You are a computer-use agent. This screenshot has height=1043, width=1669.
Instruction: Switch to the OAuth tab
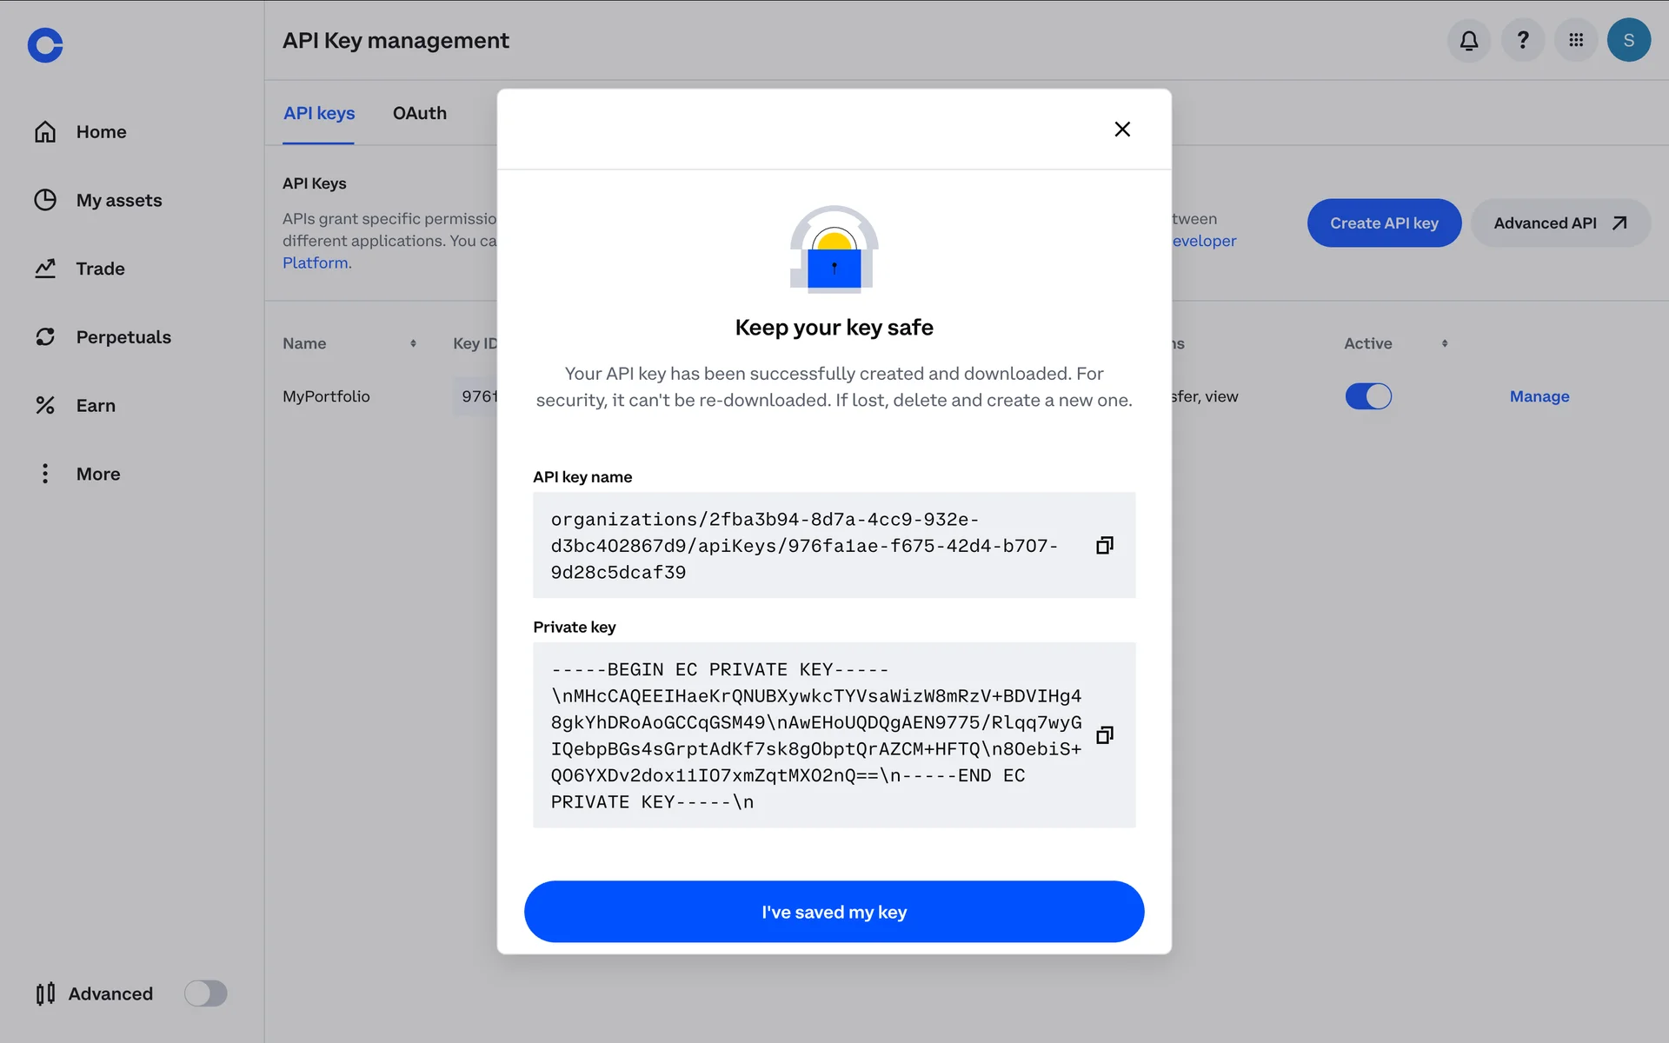point(419,114)
